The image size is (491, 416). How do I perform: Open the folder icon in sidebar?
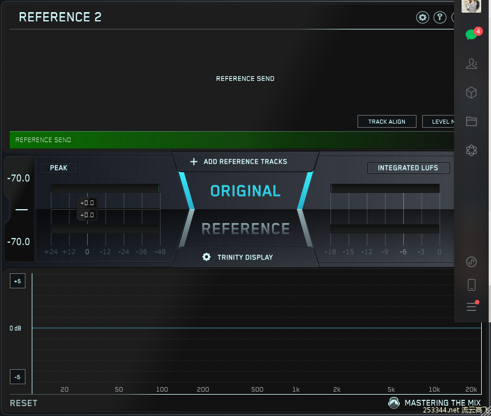[x=471, y=121]
